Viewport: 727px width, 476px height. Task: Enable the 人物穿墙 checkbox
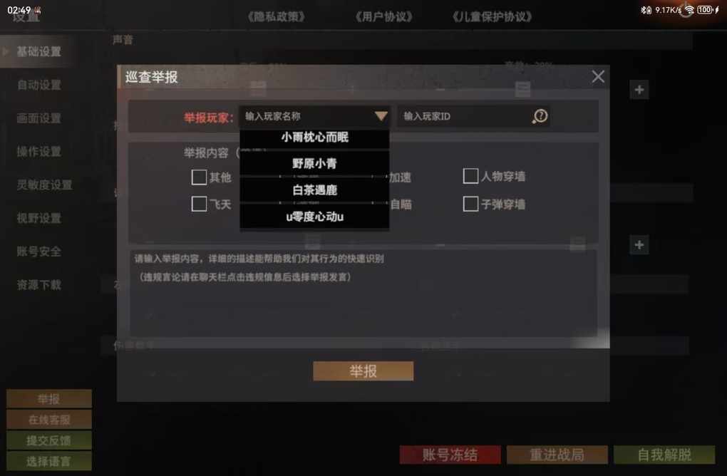click(470, 176)
